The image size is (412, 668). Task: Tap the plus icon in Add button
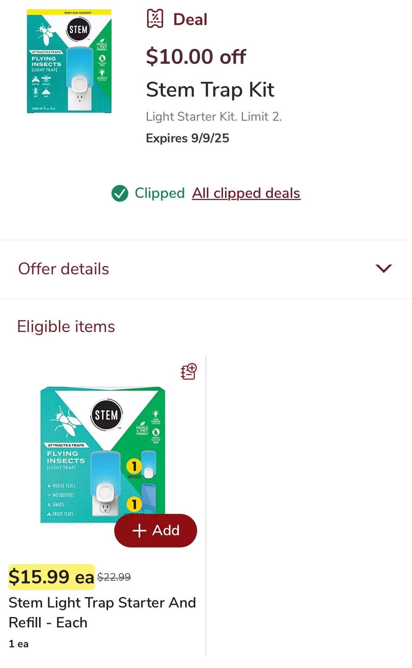[x=139, y=530]
